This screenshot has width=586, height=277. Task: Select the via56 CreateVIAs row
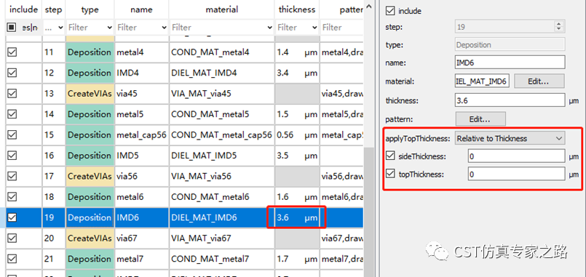click(184, 176)
